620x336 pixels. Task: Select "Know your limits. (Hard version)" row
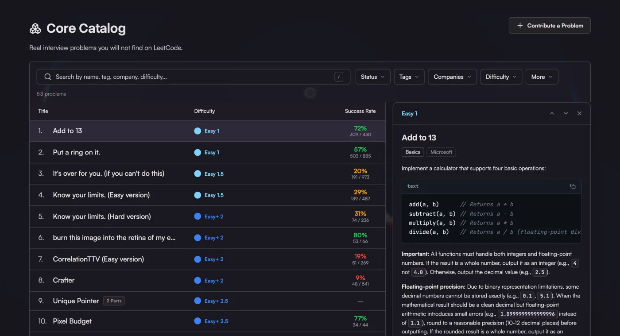pos(207,216)
